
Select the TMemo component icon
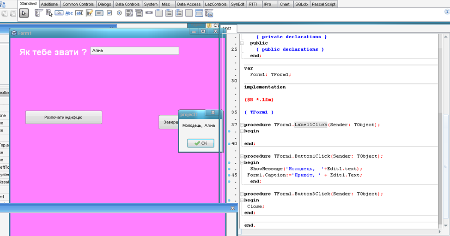click(x=89, y=13)
